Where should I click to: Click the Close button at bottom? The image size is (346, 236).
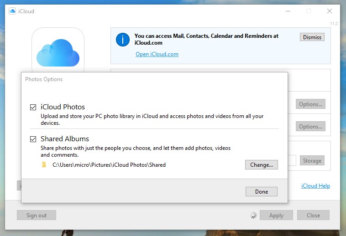coord(313,215)
